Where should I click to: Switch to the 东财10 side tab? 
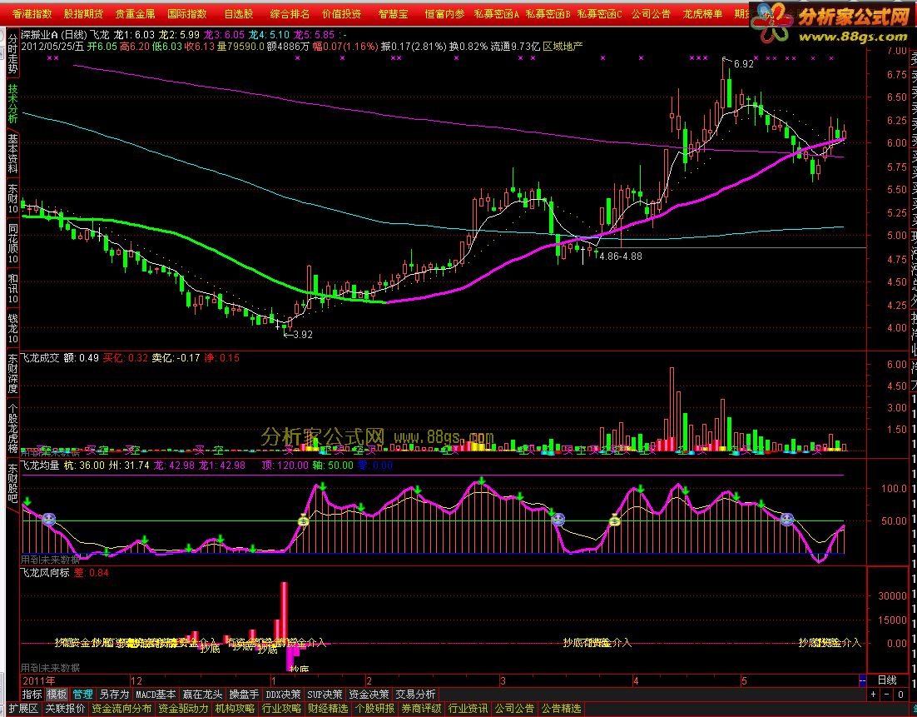[x=12, y=199]
